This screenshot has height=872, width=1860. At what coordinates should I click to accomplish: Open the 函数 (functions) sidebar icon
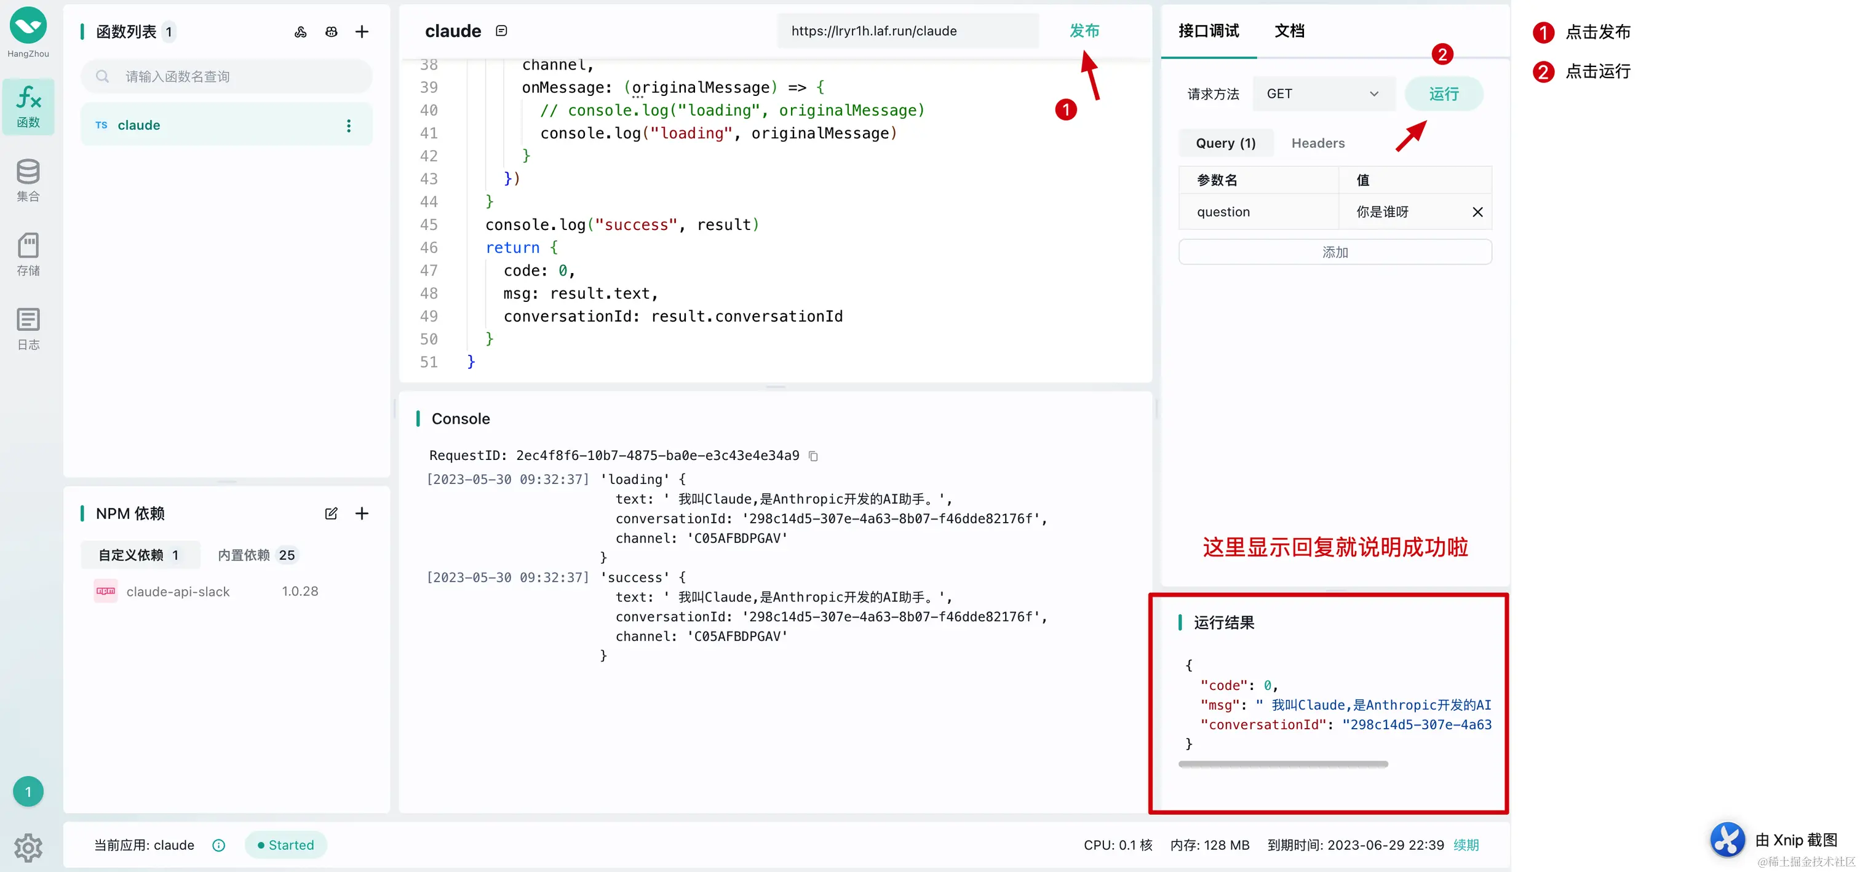(x=28, y=106)
